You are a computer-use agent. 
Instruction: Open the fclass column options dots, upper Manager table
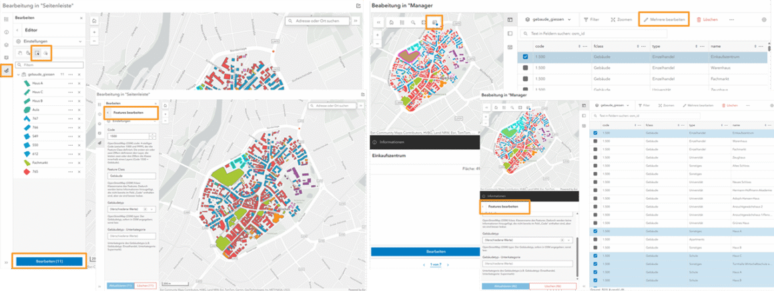pyautogui.click(x=644, y=45)
